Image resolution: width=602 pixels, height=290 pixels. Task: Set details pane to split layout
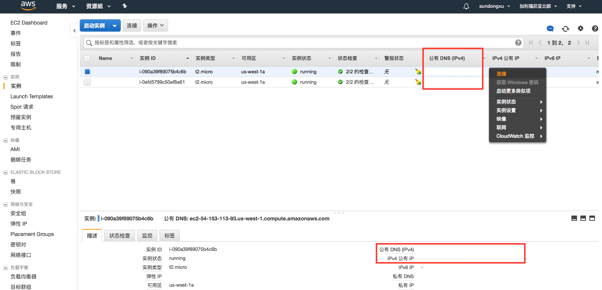click(583, 218)
